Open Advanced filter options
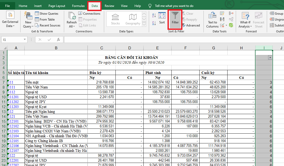Screen dimensions: 284x166 coord(191,25)
